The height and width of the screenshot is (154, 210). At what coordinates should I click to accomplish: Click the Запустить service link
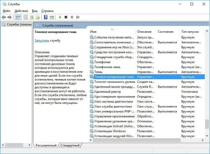click(42, 41)
